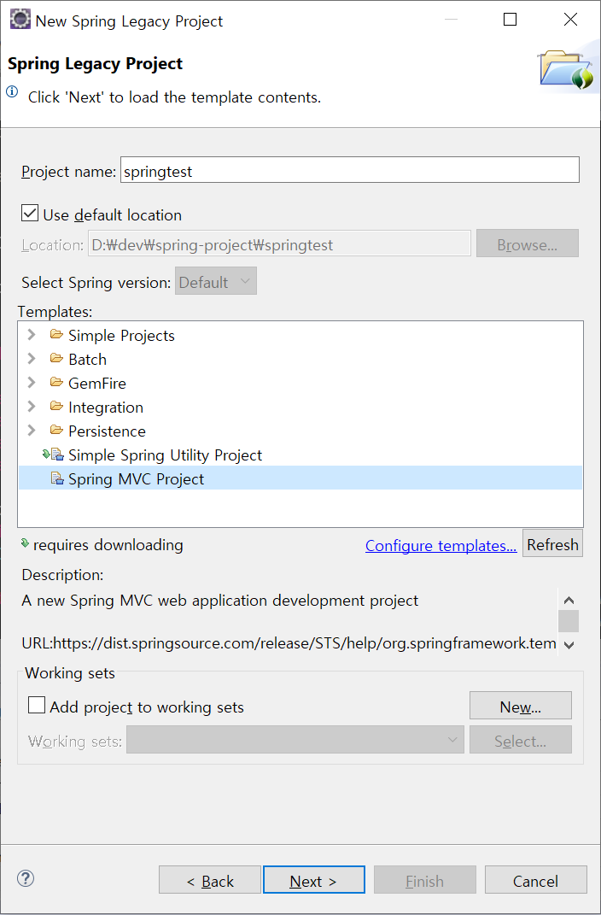Click New working set button

coord(521,706)
